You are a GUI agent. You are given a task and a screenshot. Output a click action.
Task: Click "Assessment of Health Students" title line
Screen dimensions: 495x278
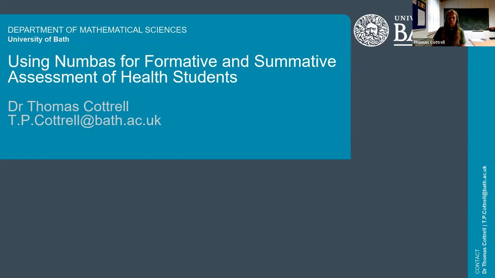pyautogui.click(x=122, y=77)
